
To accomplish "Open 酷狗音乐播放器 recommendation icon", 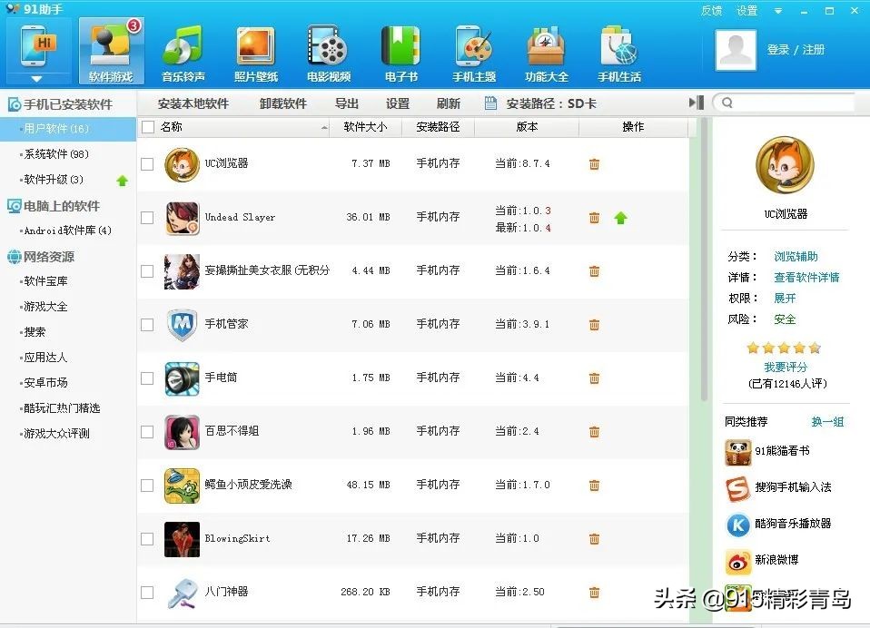I will [x=738, y=525].
